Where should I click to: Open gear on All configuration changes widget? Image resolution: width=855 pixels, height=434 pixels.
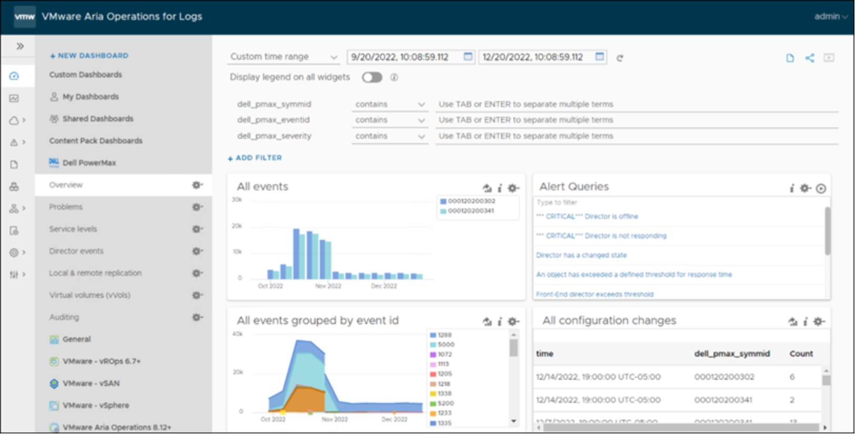(x=819, y=321)
